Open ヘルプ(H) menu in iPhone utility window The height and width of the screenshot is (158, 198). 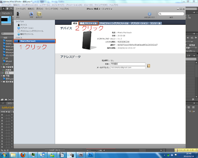(x=64, y=9)
